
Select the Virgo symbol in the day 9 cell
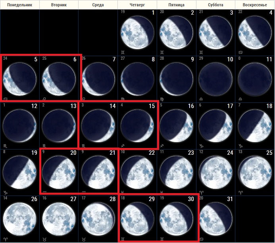[162, 99]
